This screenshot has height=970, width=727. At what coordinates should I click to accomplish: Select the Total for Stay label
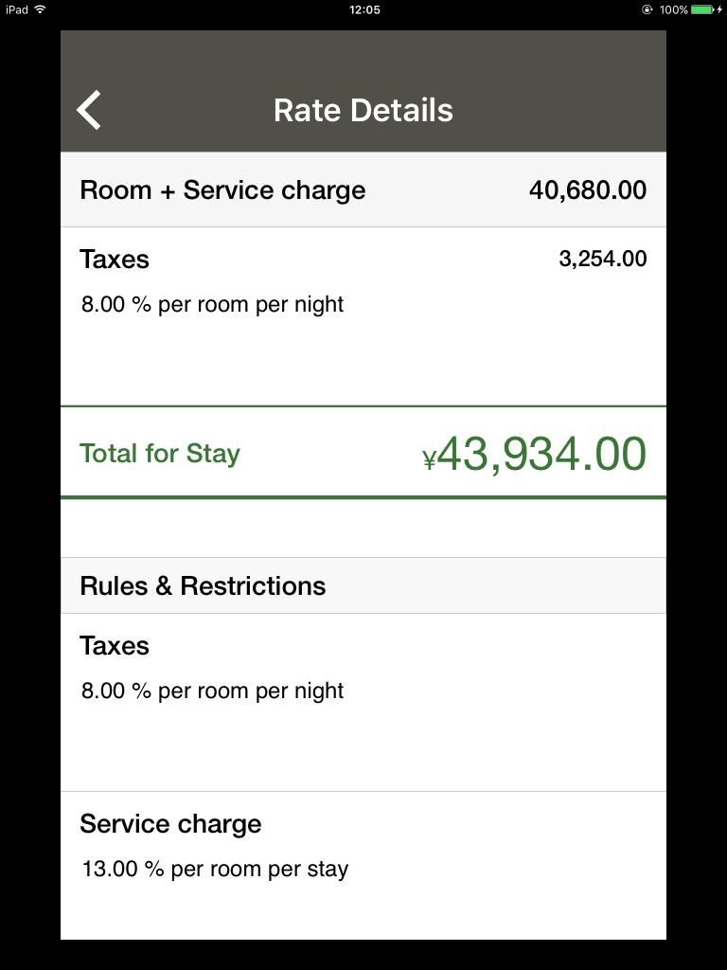pyautogui.click(x=160, y=453)
